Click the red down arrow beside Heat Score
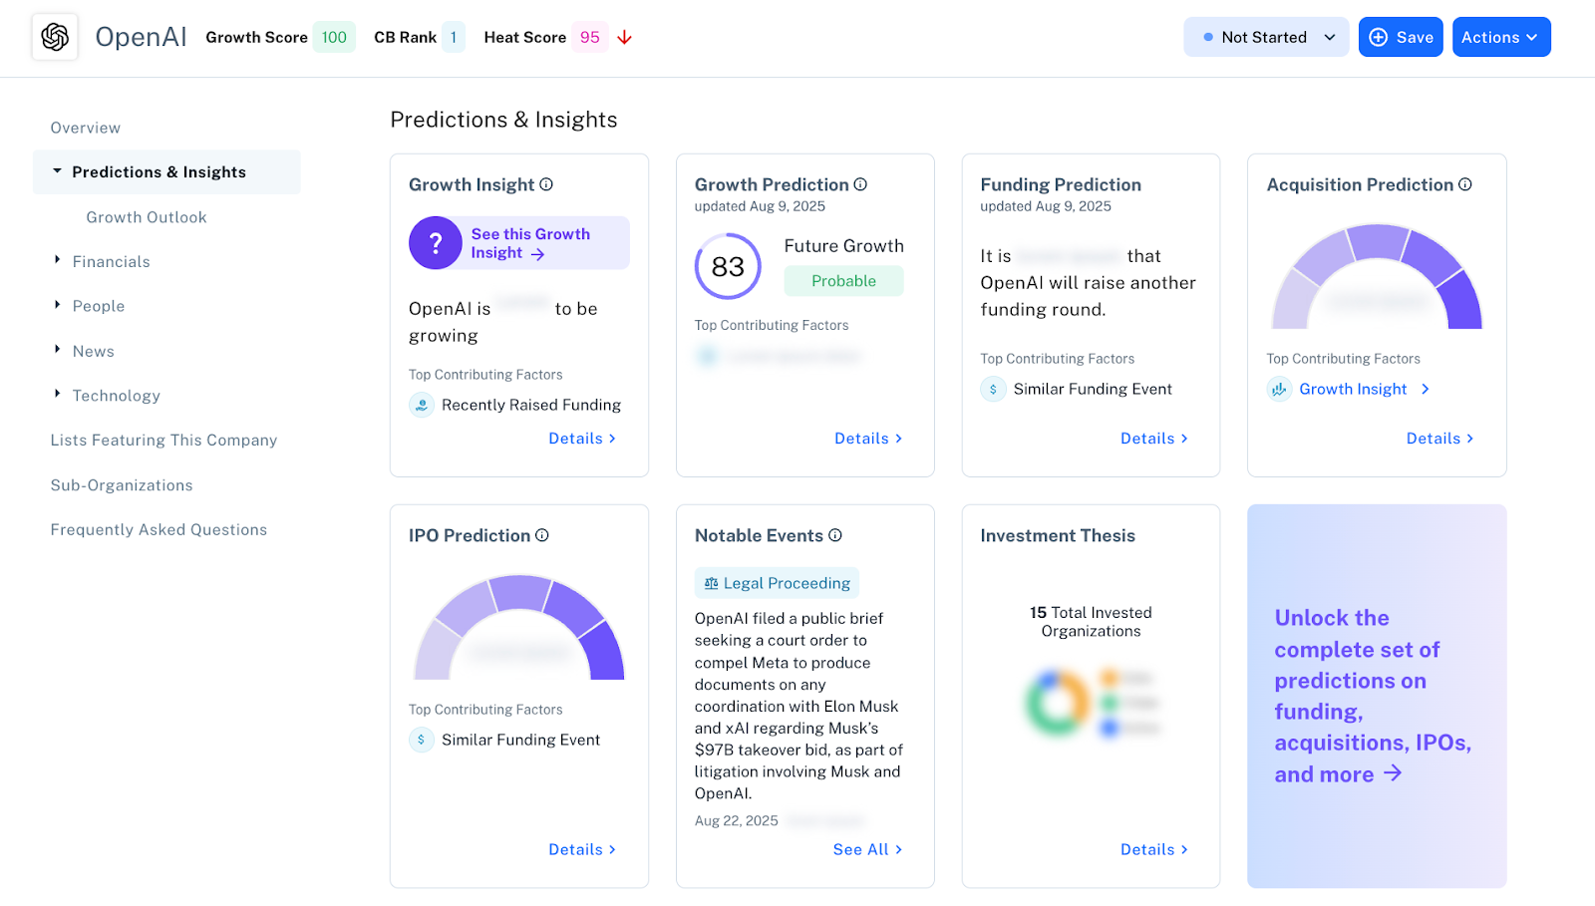 (x=624, y=37)
